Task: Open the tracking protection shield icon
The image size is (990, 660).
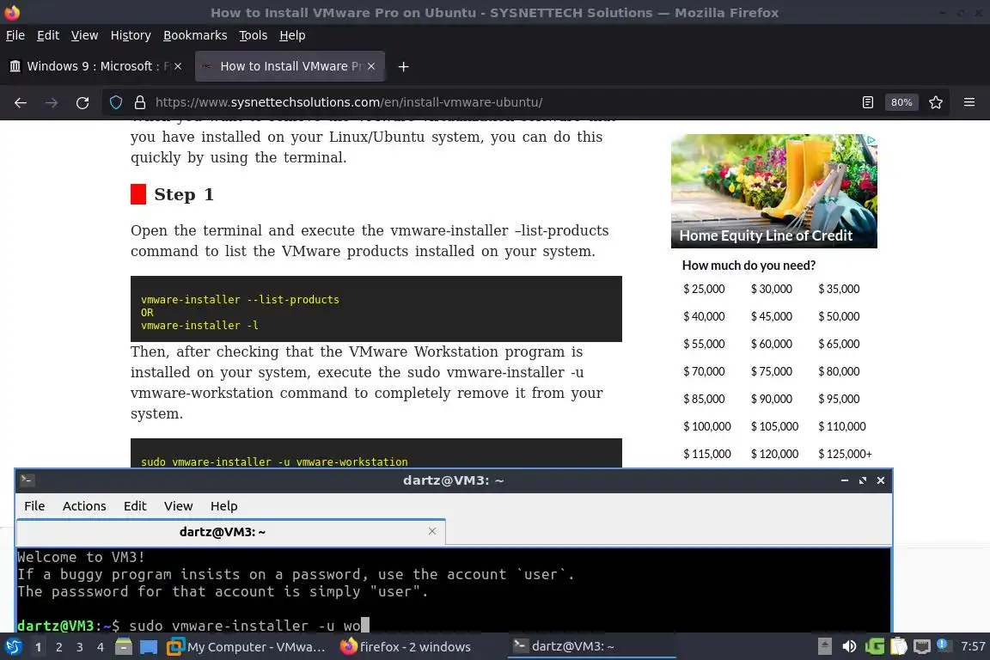Action: pos(116,102)
